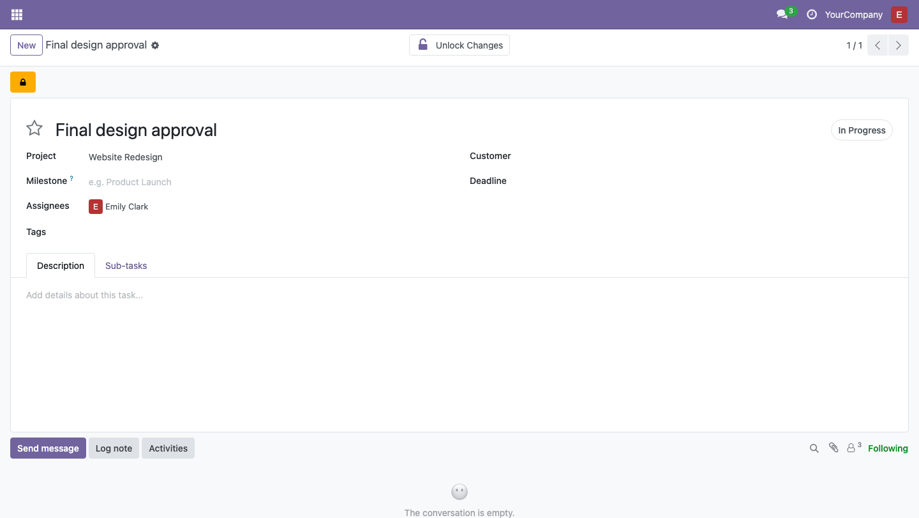Click YourCompany company switcher
Image resolution: width=919 pixels, height=518 pixels.
[x=854, y=15]
